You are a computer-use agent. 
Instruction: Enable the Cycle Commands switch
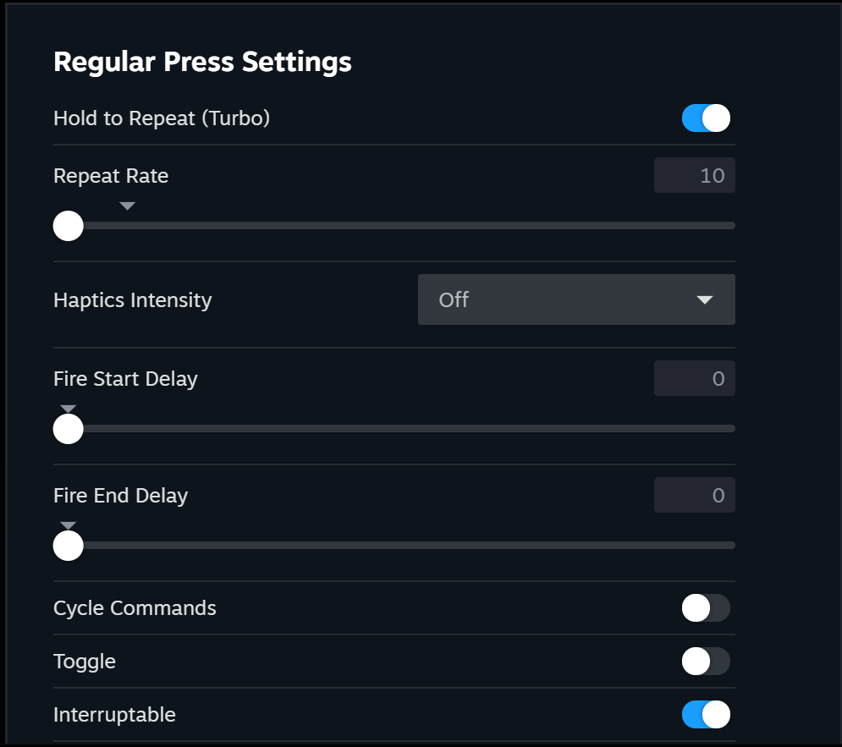pos(706,607)
